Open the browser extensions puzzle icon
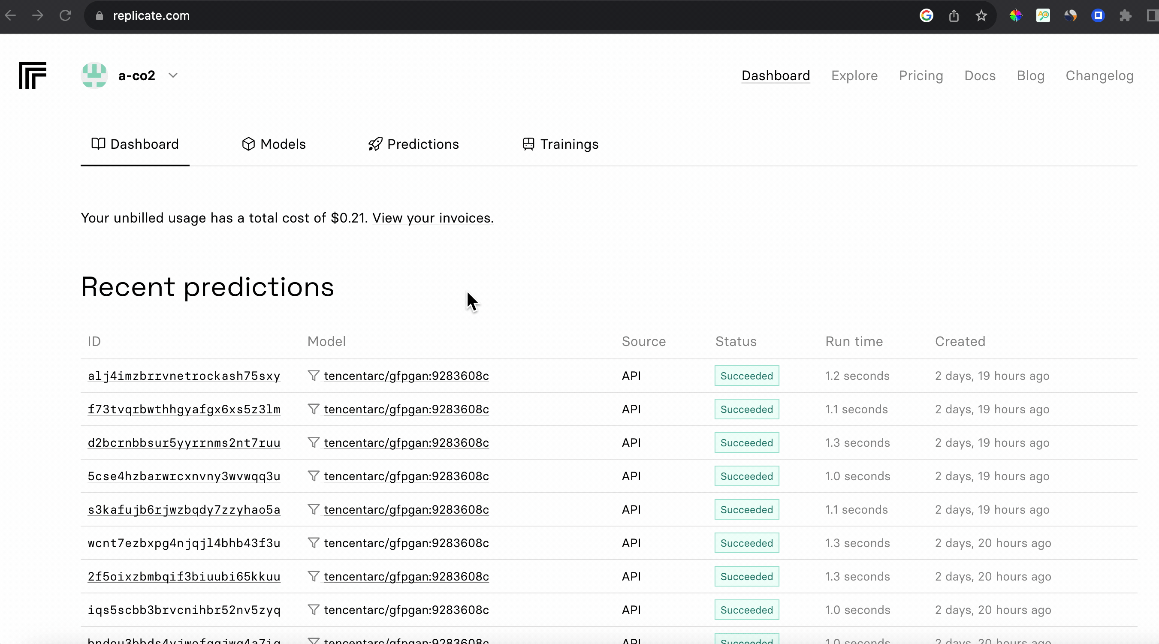The height and width of the screenshot is (644, 1159). (x=1125, y=16)
